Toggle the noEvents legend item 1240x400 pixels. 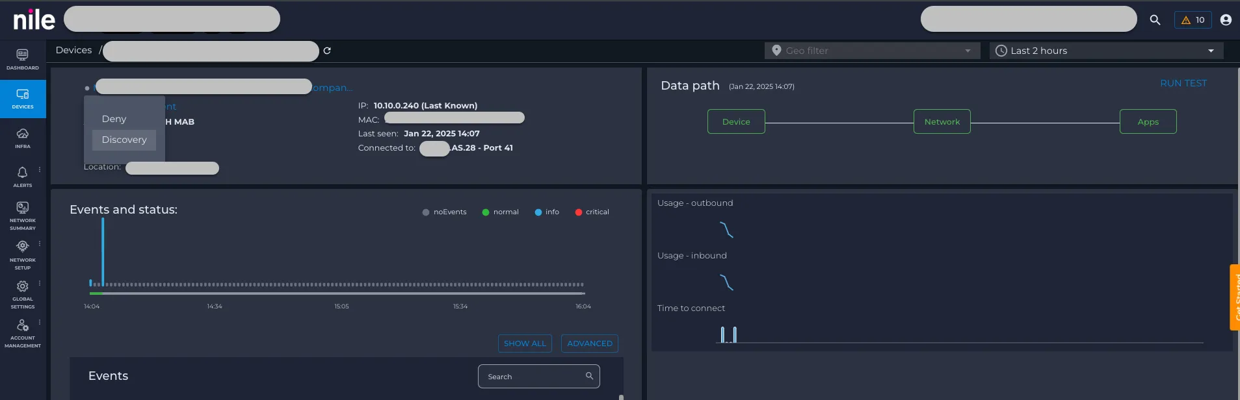pos(445,212)
